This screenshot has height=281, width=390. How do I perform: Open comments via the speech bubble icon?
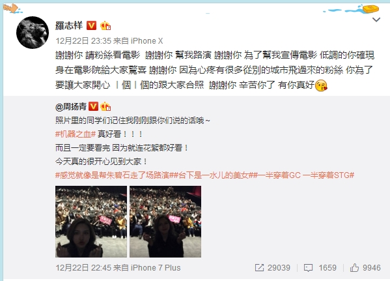tap(308, 268)
